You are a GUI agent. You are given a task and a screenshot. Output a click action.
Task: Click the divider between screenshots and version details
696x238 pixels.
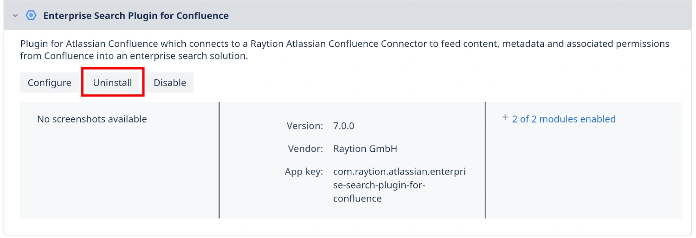tap(219, 160)
